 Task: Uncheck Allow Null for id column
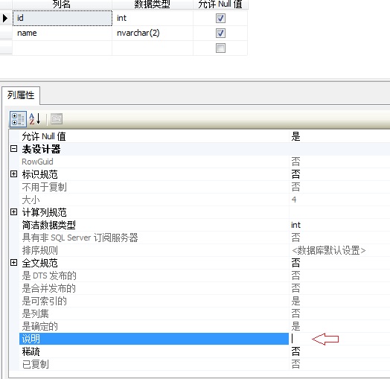tap(220, 18)
